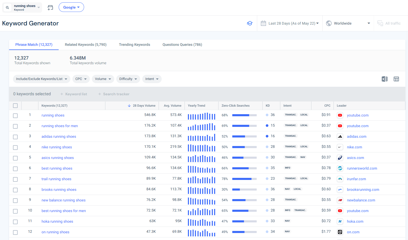Viewport: 408px width, 240px height.
Task: Click the New Balance leader logo
Action: point(340,200)
